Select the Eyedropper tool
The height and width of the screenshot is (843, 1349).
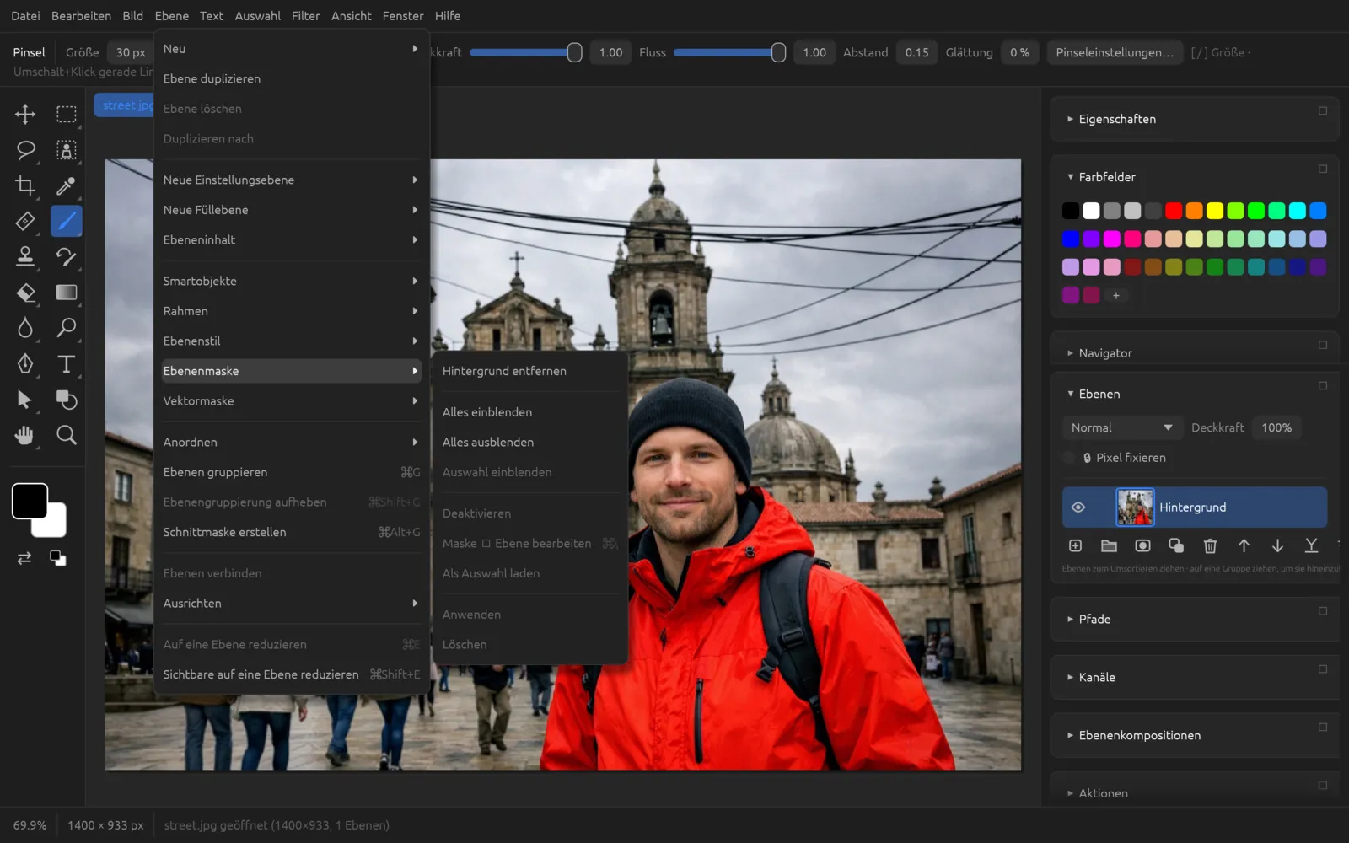pyautogui.click(x=67, y=185)
